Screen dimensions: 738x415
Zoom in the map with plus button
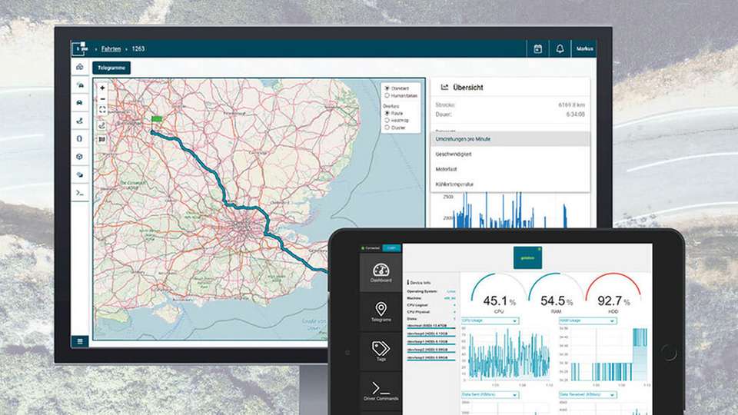tap(102, 88)
